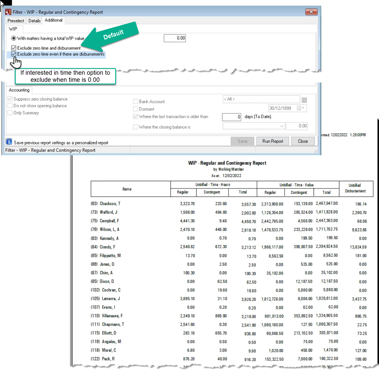The width and height of the screenshot is (379, 370).
Task: Close the Filter dialog with the red X
Action: (311, 11)
